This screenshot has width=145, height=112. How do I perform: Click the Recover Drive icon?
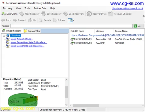(89, 14)
